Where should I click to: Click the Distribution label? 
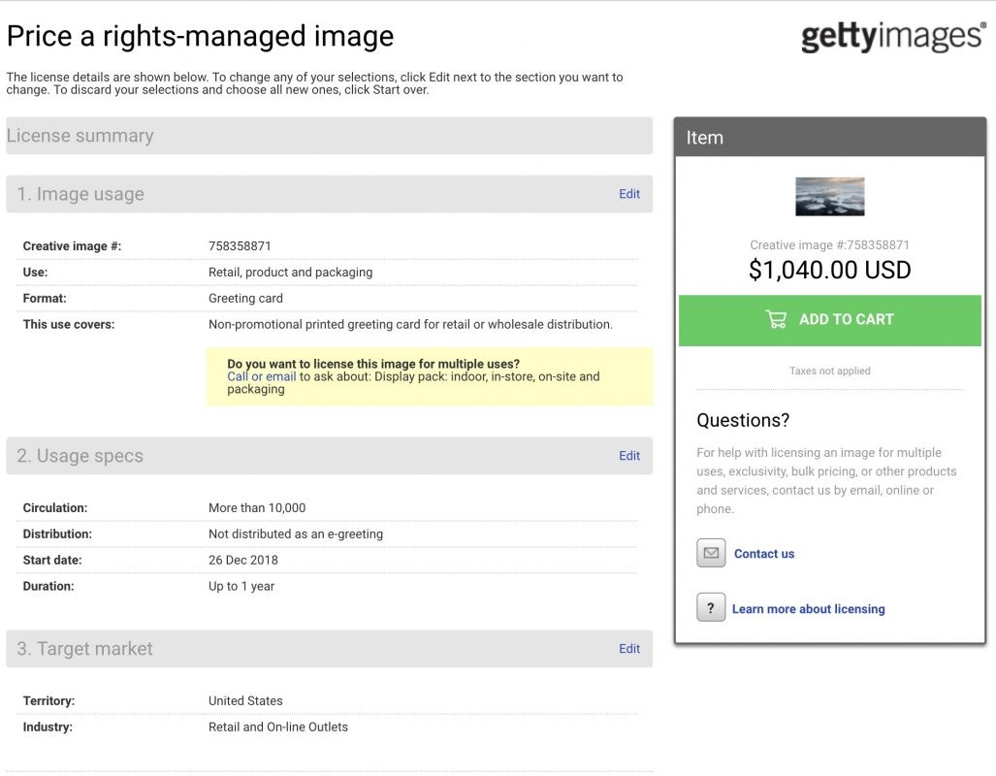[x=57, y=533]
